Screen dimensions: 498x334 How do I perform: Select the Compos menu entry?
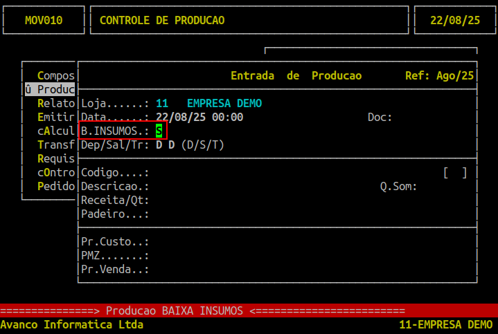click(55, 75)
